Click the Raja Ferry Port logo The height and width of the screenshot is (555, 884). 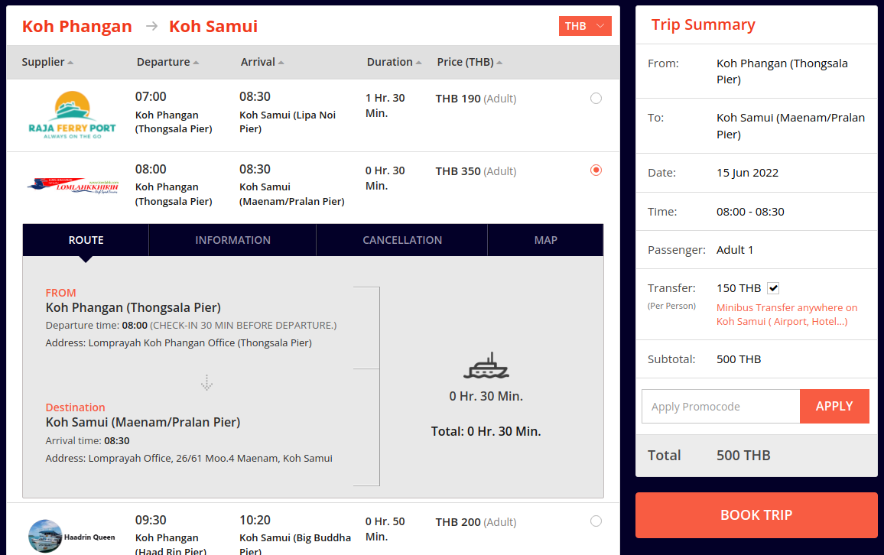(72, 115)
